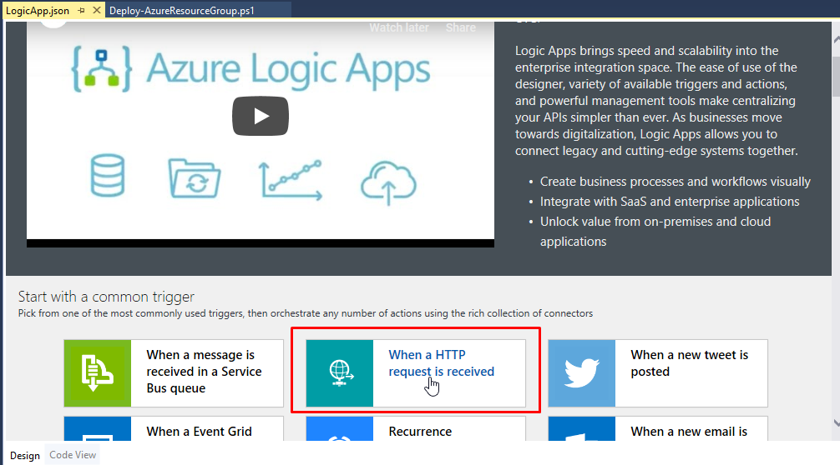The image size is (840, 465).
Task: Pin the LogicApp.json tab
Action: [x=82, y=10]
